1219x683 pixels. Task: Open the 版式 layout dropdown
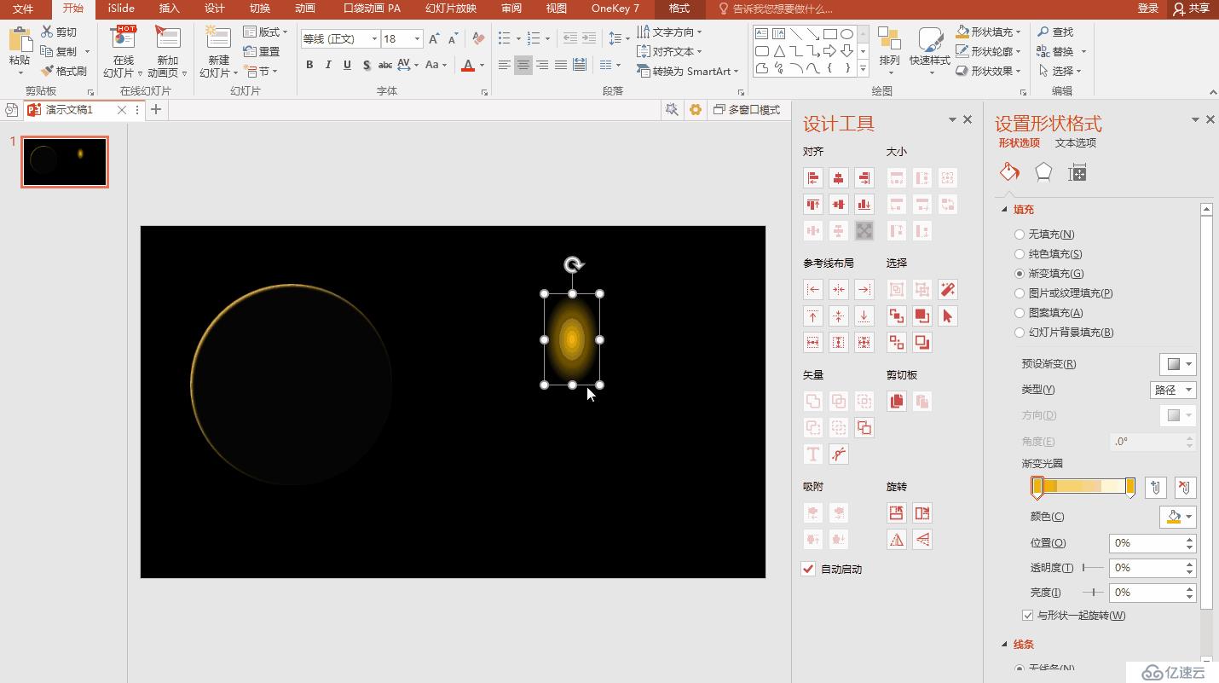265,32
